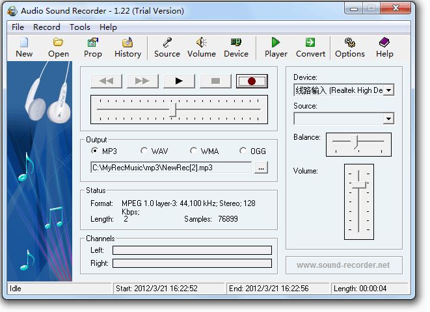Click the Source microphone icon
The image size is (430, 312).
click(167, 47)
